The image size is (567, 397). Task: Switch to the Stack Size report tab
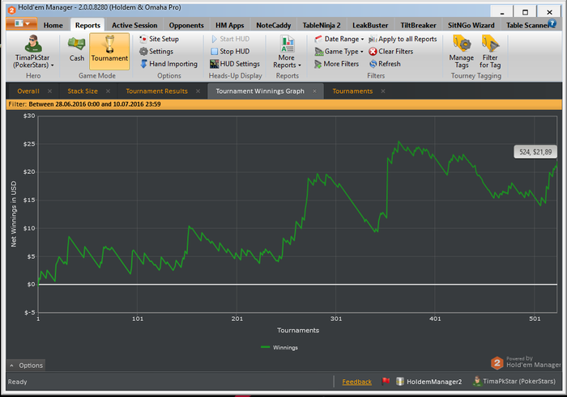coord(83,91)
